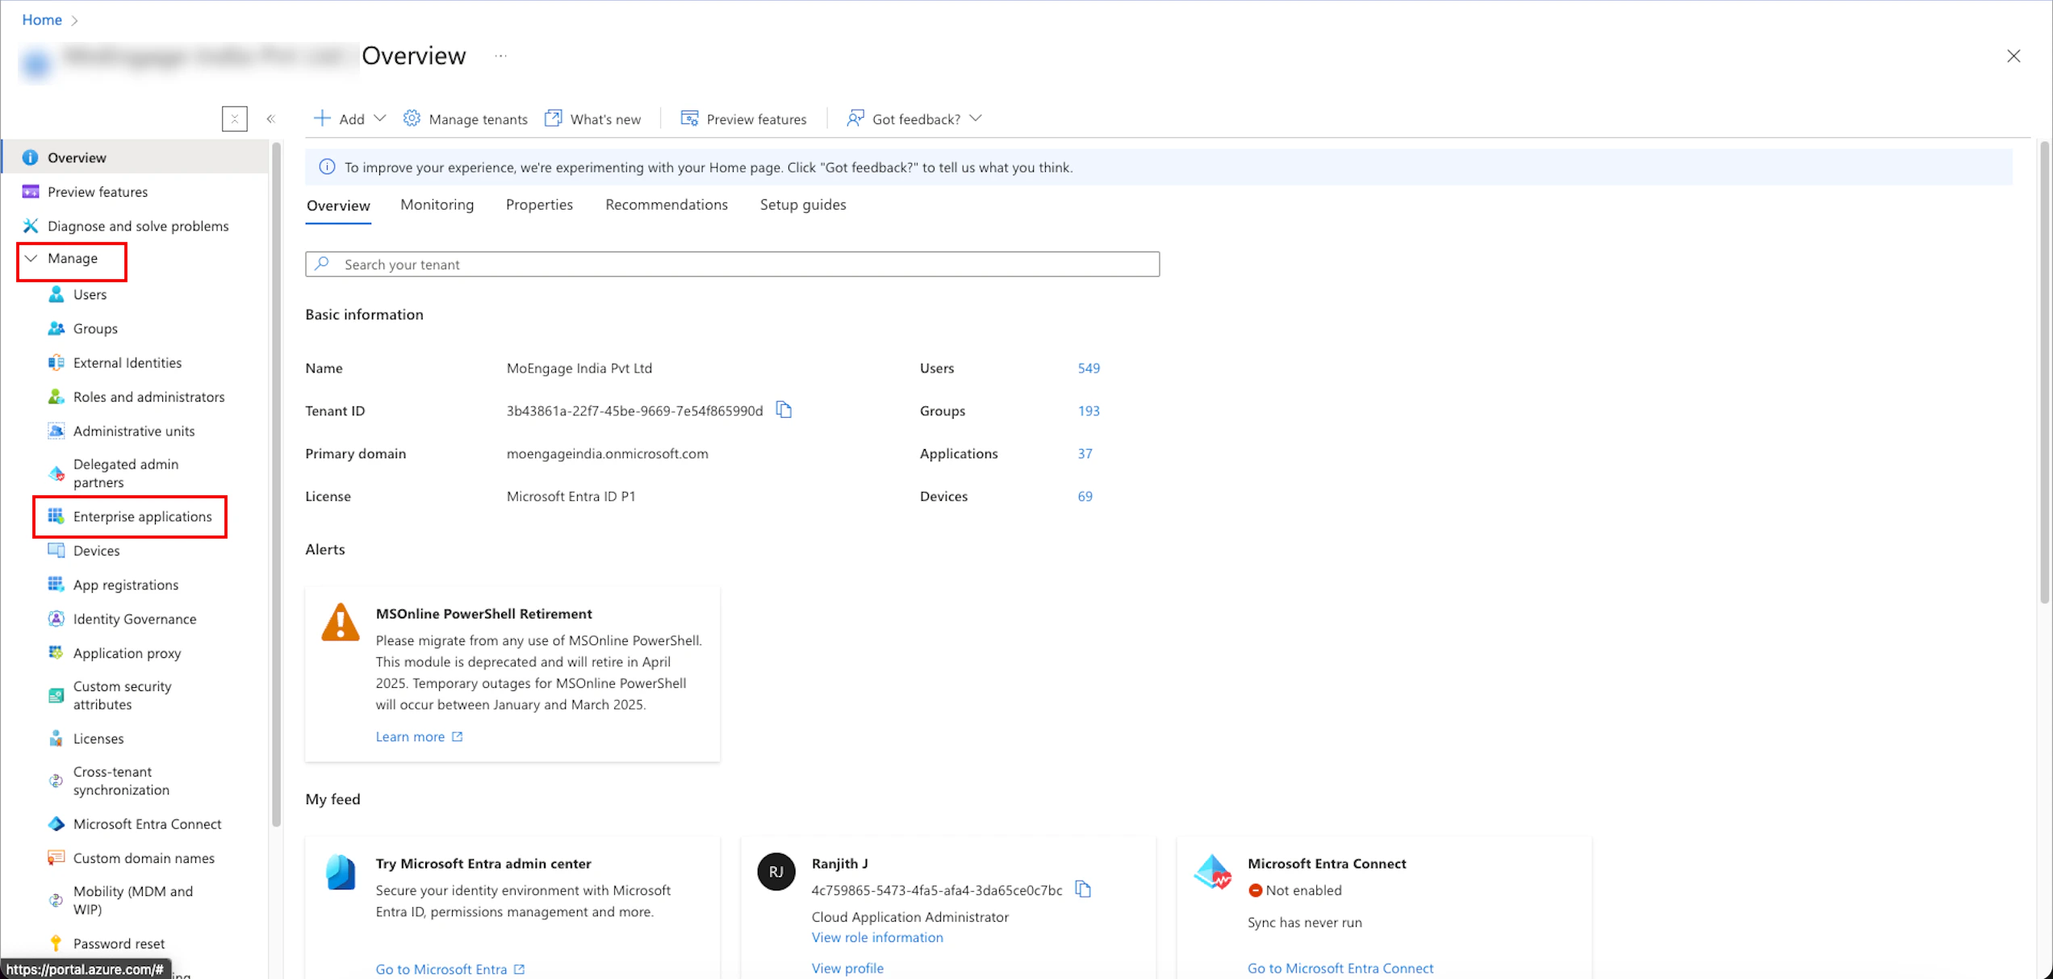Open Identity Governance sidebar item

click(x=135, y=619)
